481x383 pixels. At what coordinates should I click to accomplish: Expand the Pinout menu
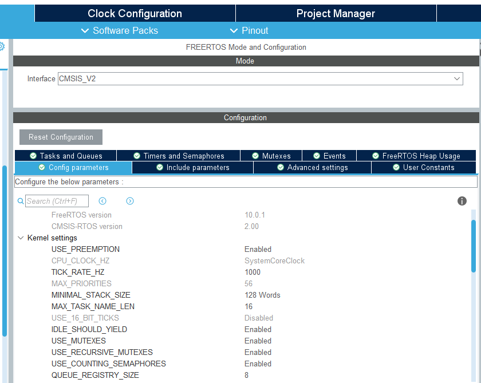click(x=249, y=31)
